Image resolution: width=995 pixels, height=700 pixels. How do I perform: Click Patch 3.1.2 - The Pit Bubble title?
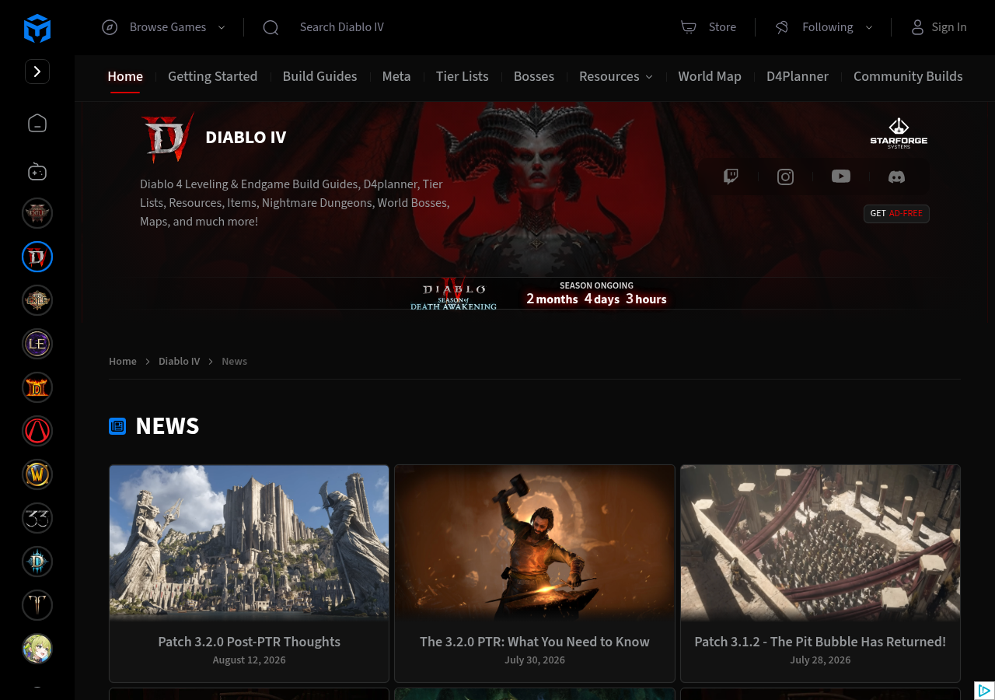[x=820, y=642]
